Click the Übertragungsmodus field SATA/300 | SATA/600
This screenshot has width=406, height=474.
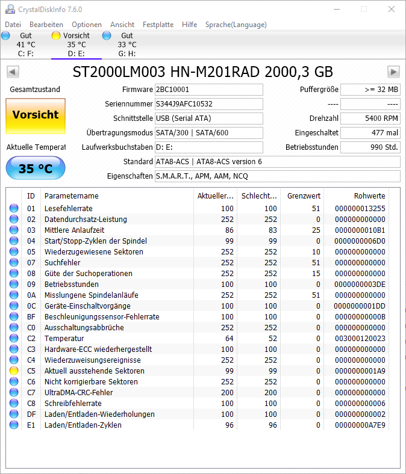pyautogui.click(x=208, y=133)
